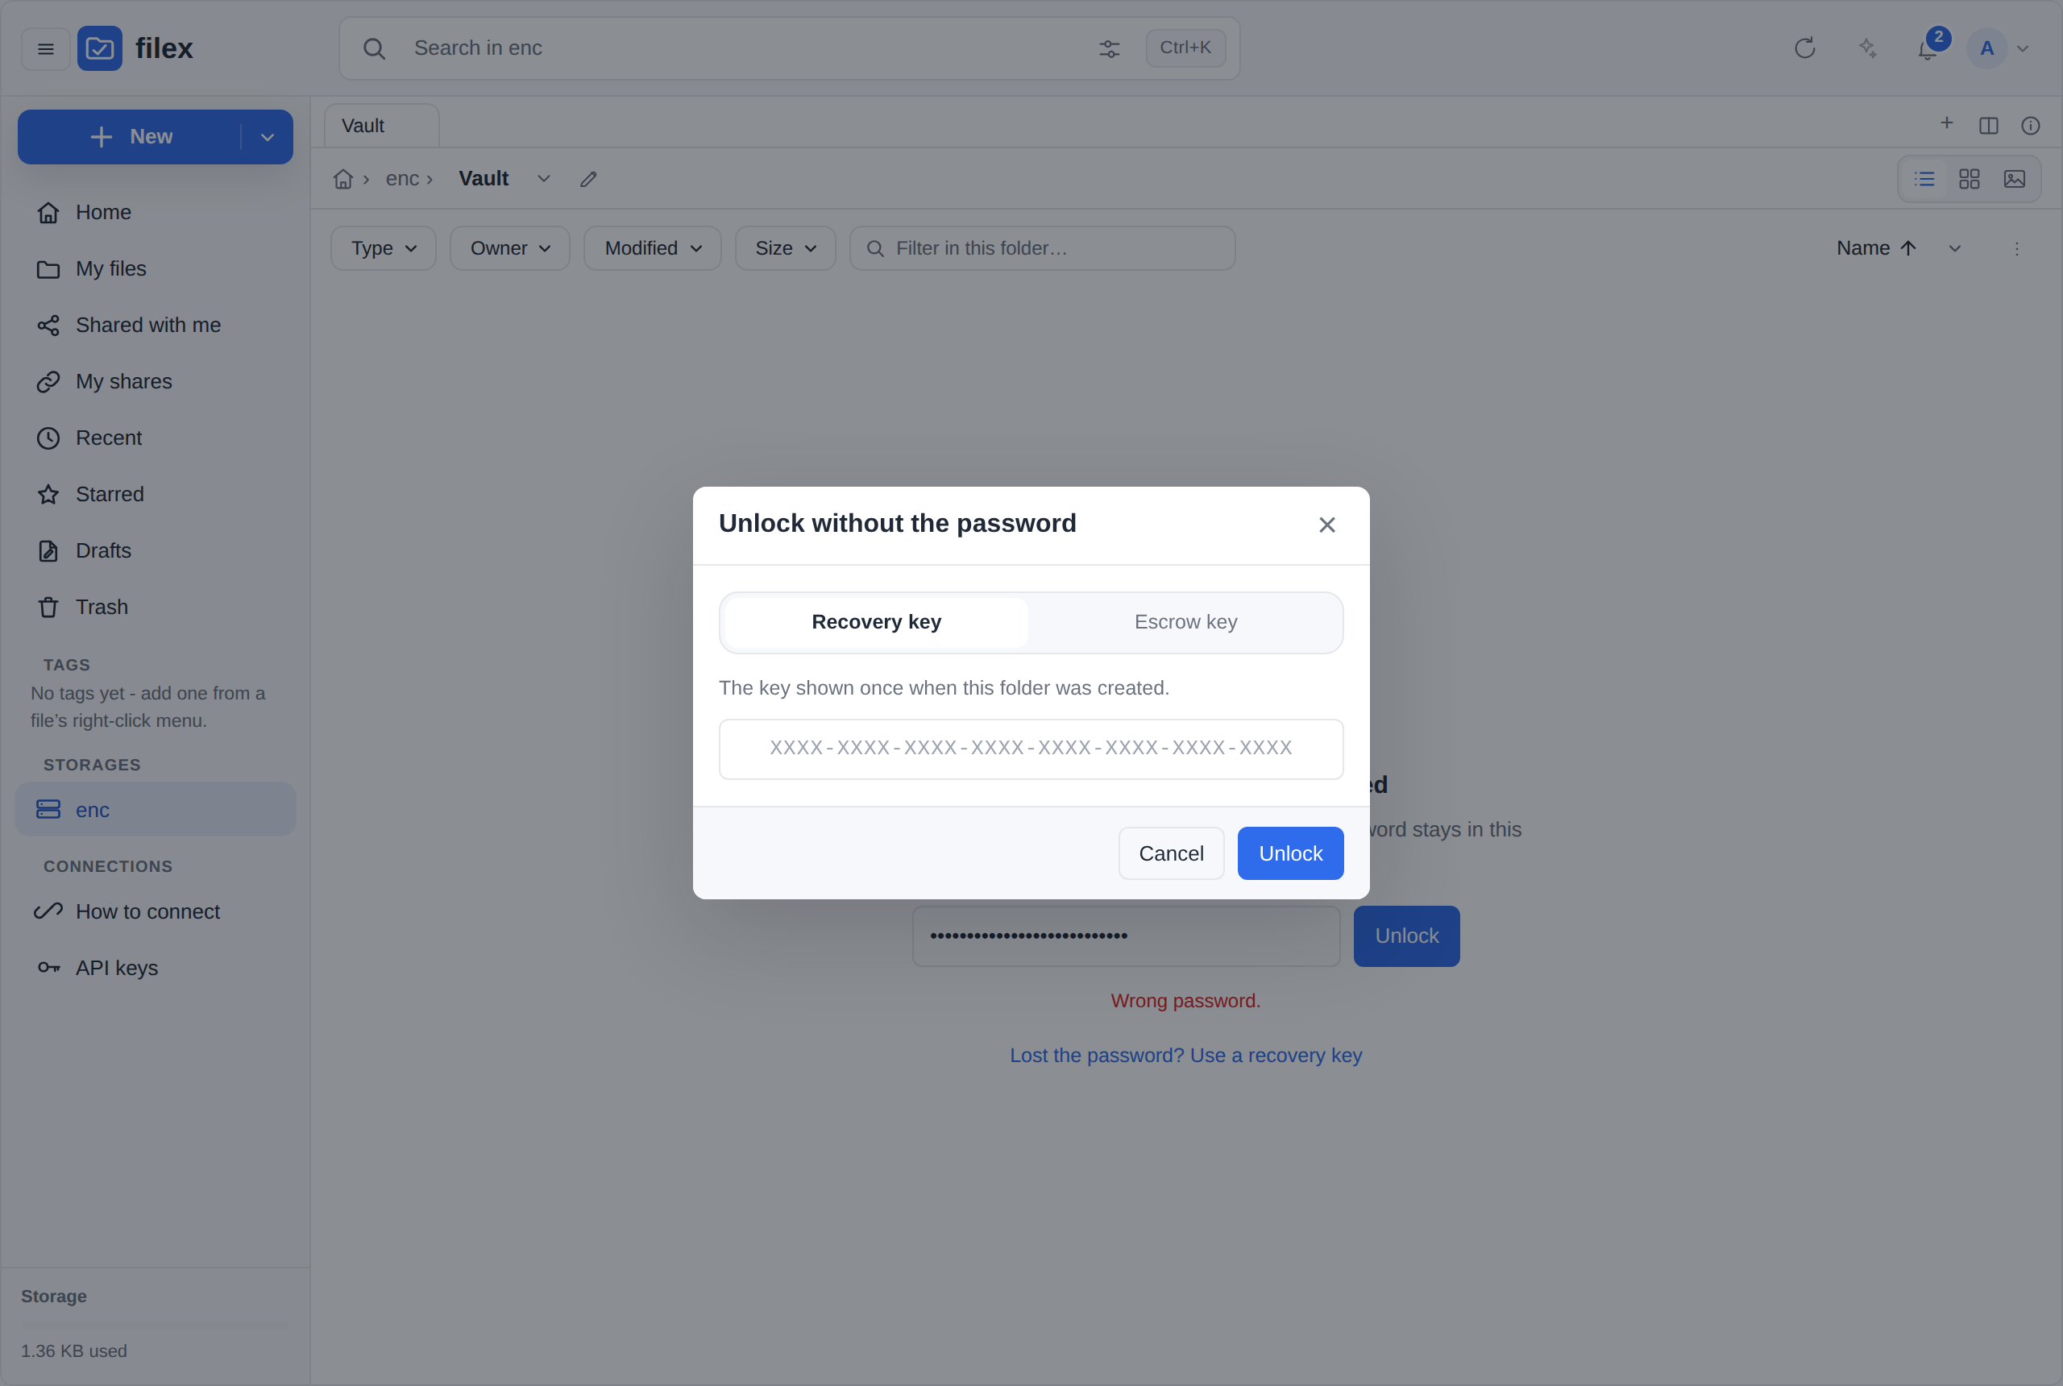Add a new tab with plus icon
2063x1386 pixels.
click(x=1946, y=124)
